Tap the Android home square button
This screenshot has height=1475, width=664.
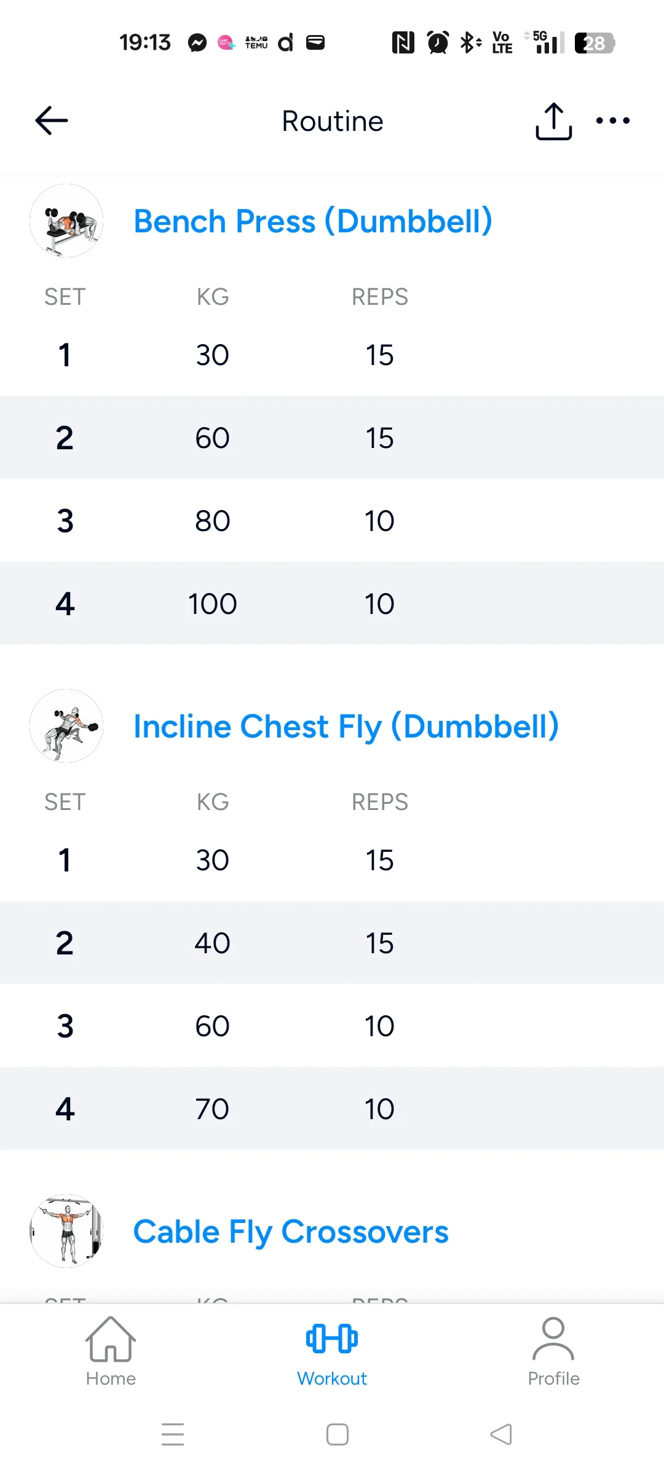338,1434
